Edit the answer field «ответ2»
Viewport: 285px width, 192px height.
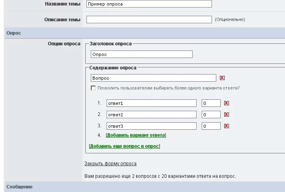152,114
